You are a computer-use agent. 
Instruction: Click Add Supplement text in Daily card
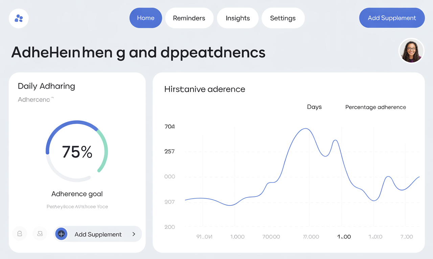point(98,234)
